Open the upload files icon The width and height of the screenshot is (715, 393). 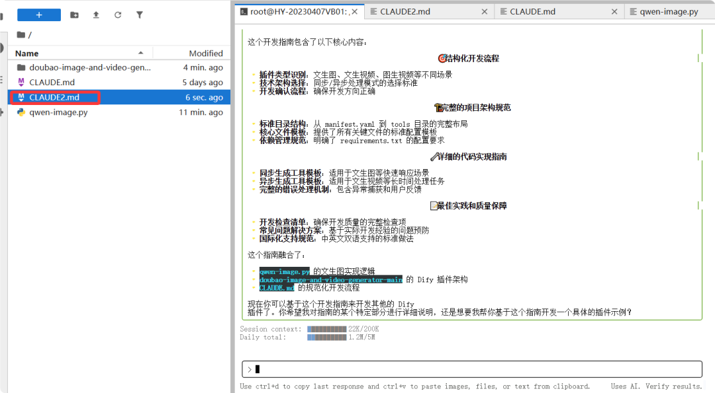[x=96, y=15]
